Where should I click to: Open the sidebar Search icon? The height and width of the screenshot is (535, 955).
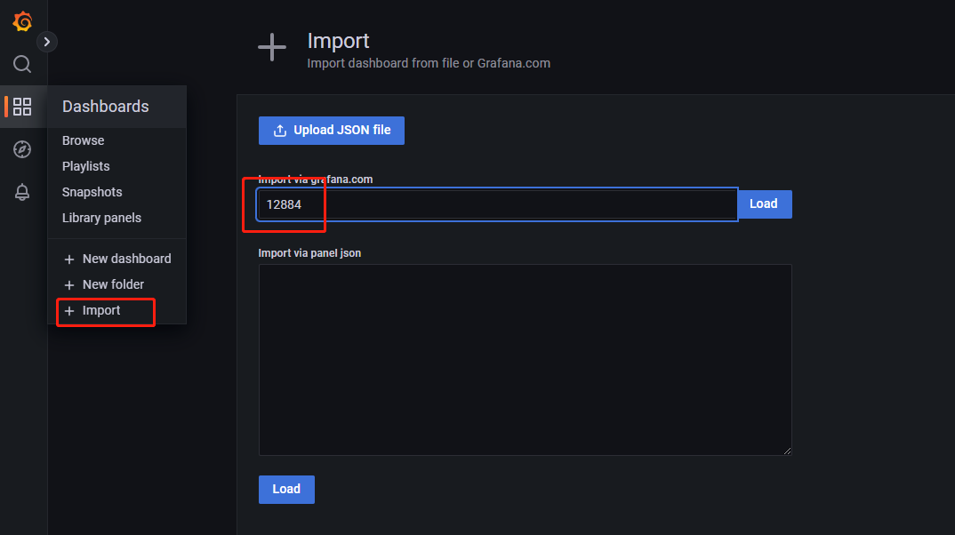pyautogui.click(x=22, y=64)
